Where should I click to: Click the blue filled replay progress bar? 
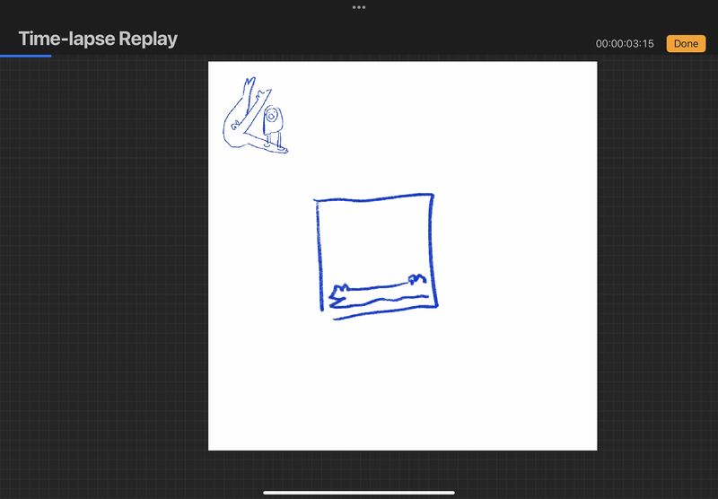25,56
